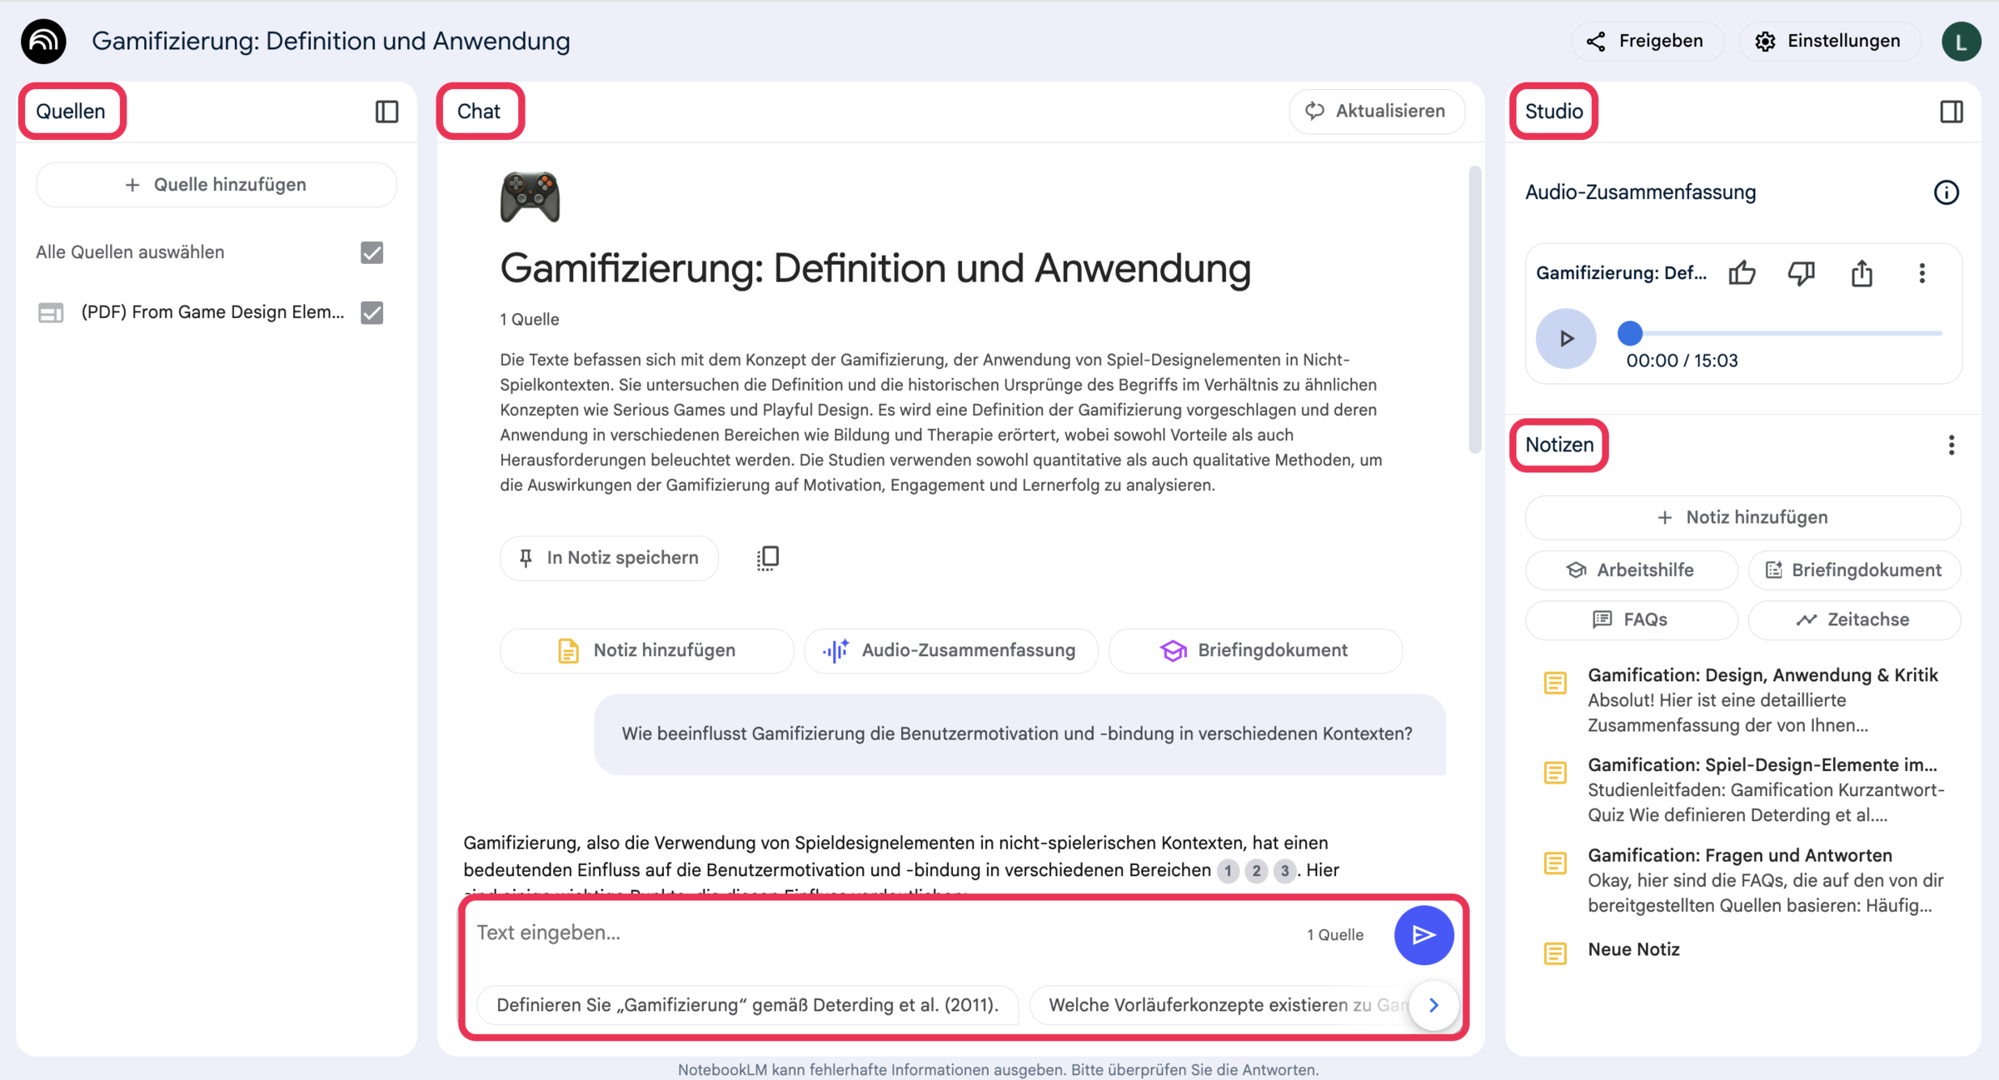Open the audio summary three-dot menu

pyautogui.click(x=1922, y=273)
